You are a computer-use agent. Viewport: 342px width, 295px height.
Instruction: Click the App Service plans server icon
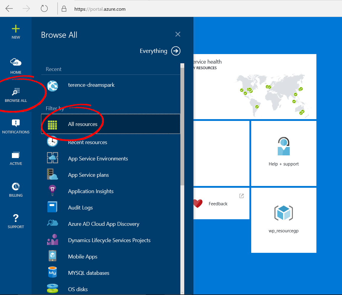click(52, 174)
